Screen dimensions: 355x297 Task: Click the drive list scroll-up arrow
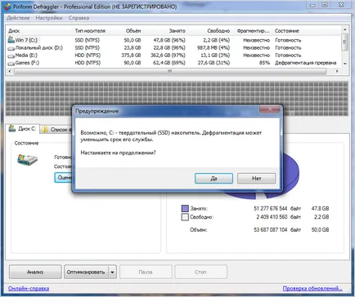[x=345, y=29]
